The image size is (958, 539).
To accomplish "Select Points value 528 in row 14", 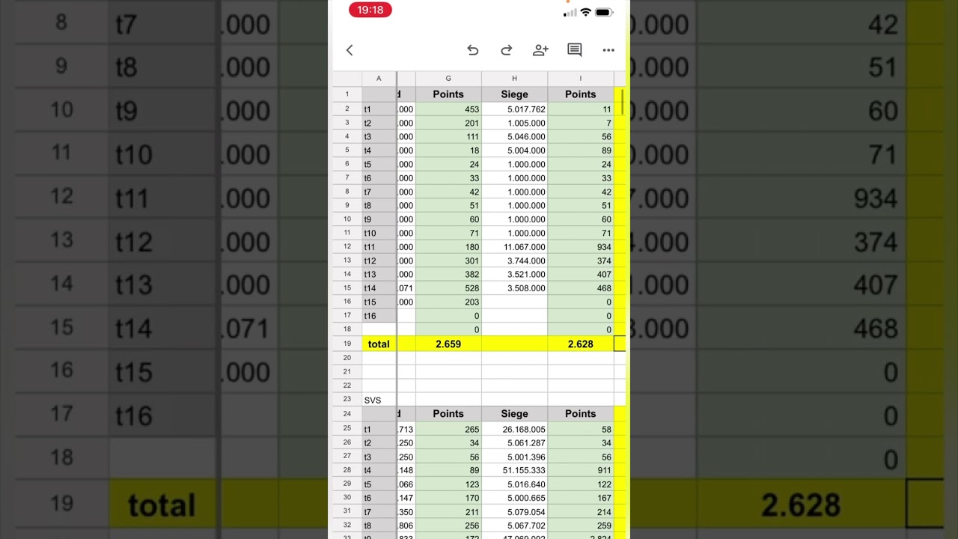I will (x=448, y=287).
